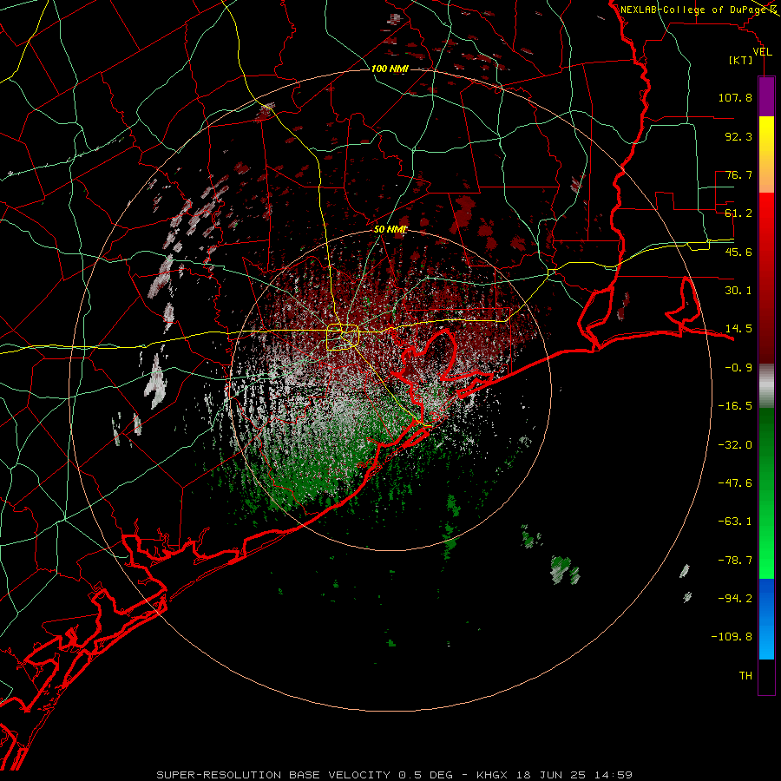The height and width of the screenshot is (781, 781).
Task: Click the yellow-orange segment of the color bar
Action: click(766, 154)
